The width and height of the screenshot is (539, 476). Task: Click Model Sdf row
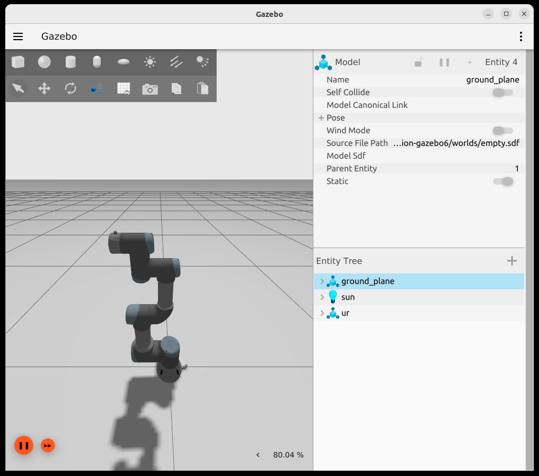click(419, 156)
